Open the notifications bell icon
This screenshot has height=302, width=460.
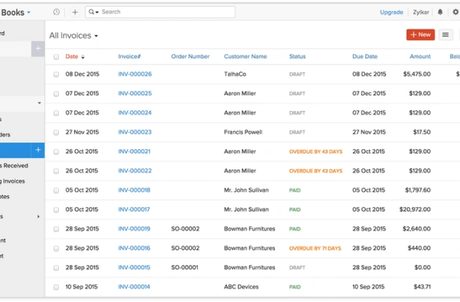click(440, 12)
